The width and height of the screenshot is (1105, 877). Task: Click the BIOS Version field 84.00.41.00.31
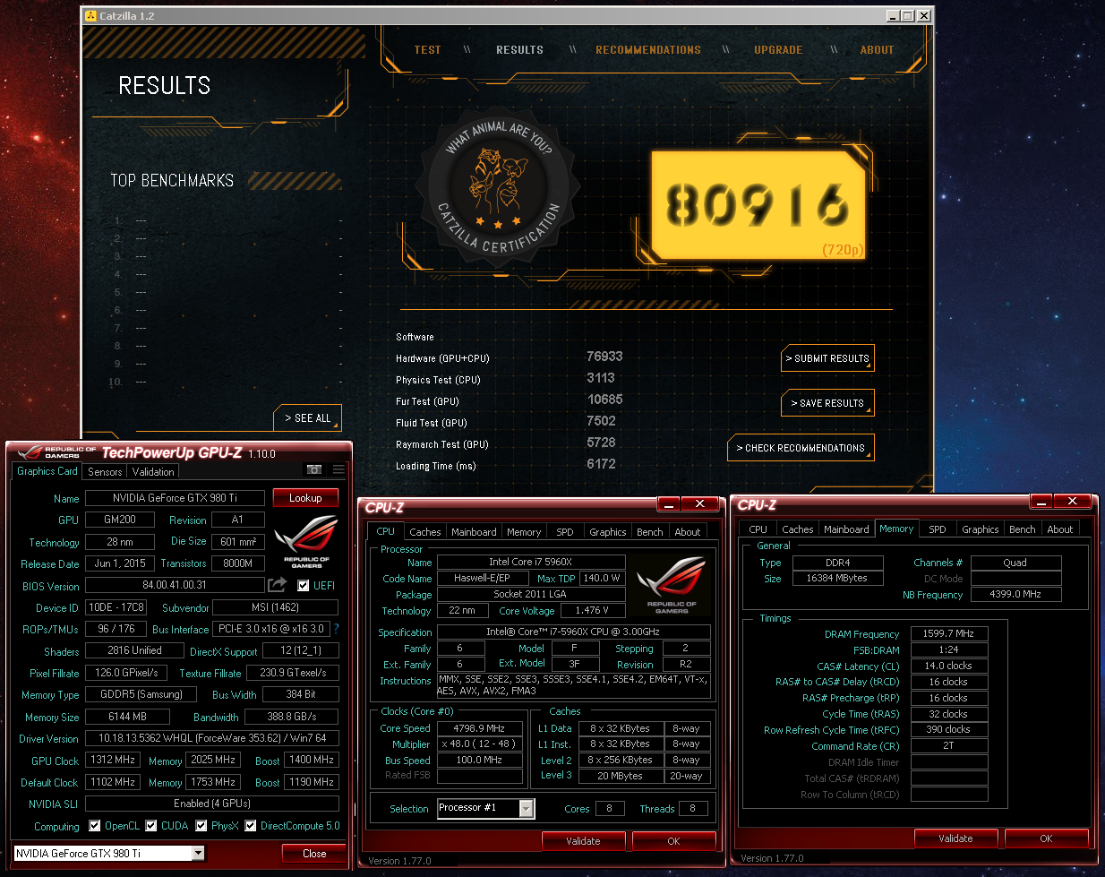point(175,585)
